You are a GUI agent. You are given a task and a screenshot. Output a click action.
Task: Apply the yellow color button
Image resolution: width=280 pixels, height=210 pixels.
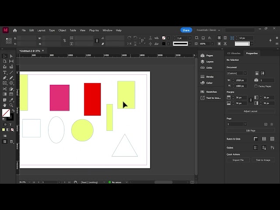coord(3,130)
